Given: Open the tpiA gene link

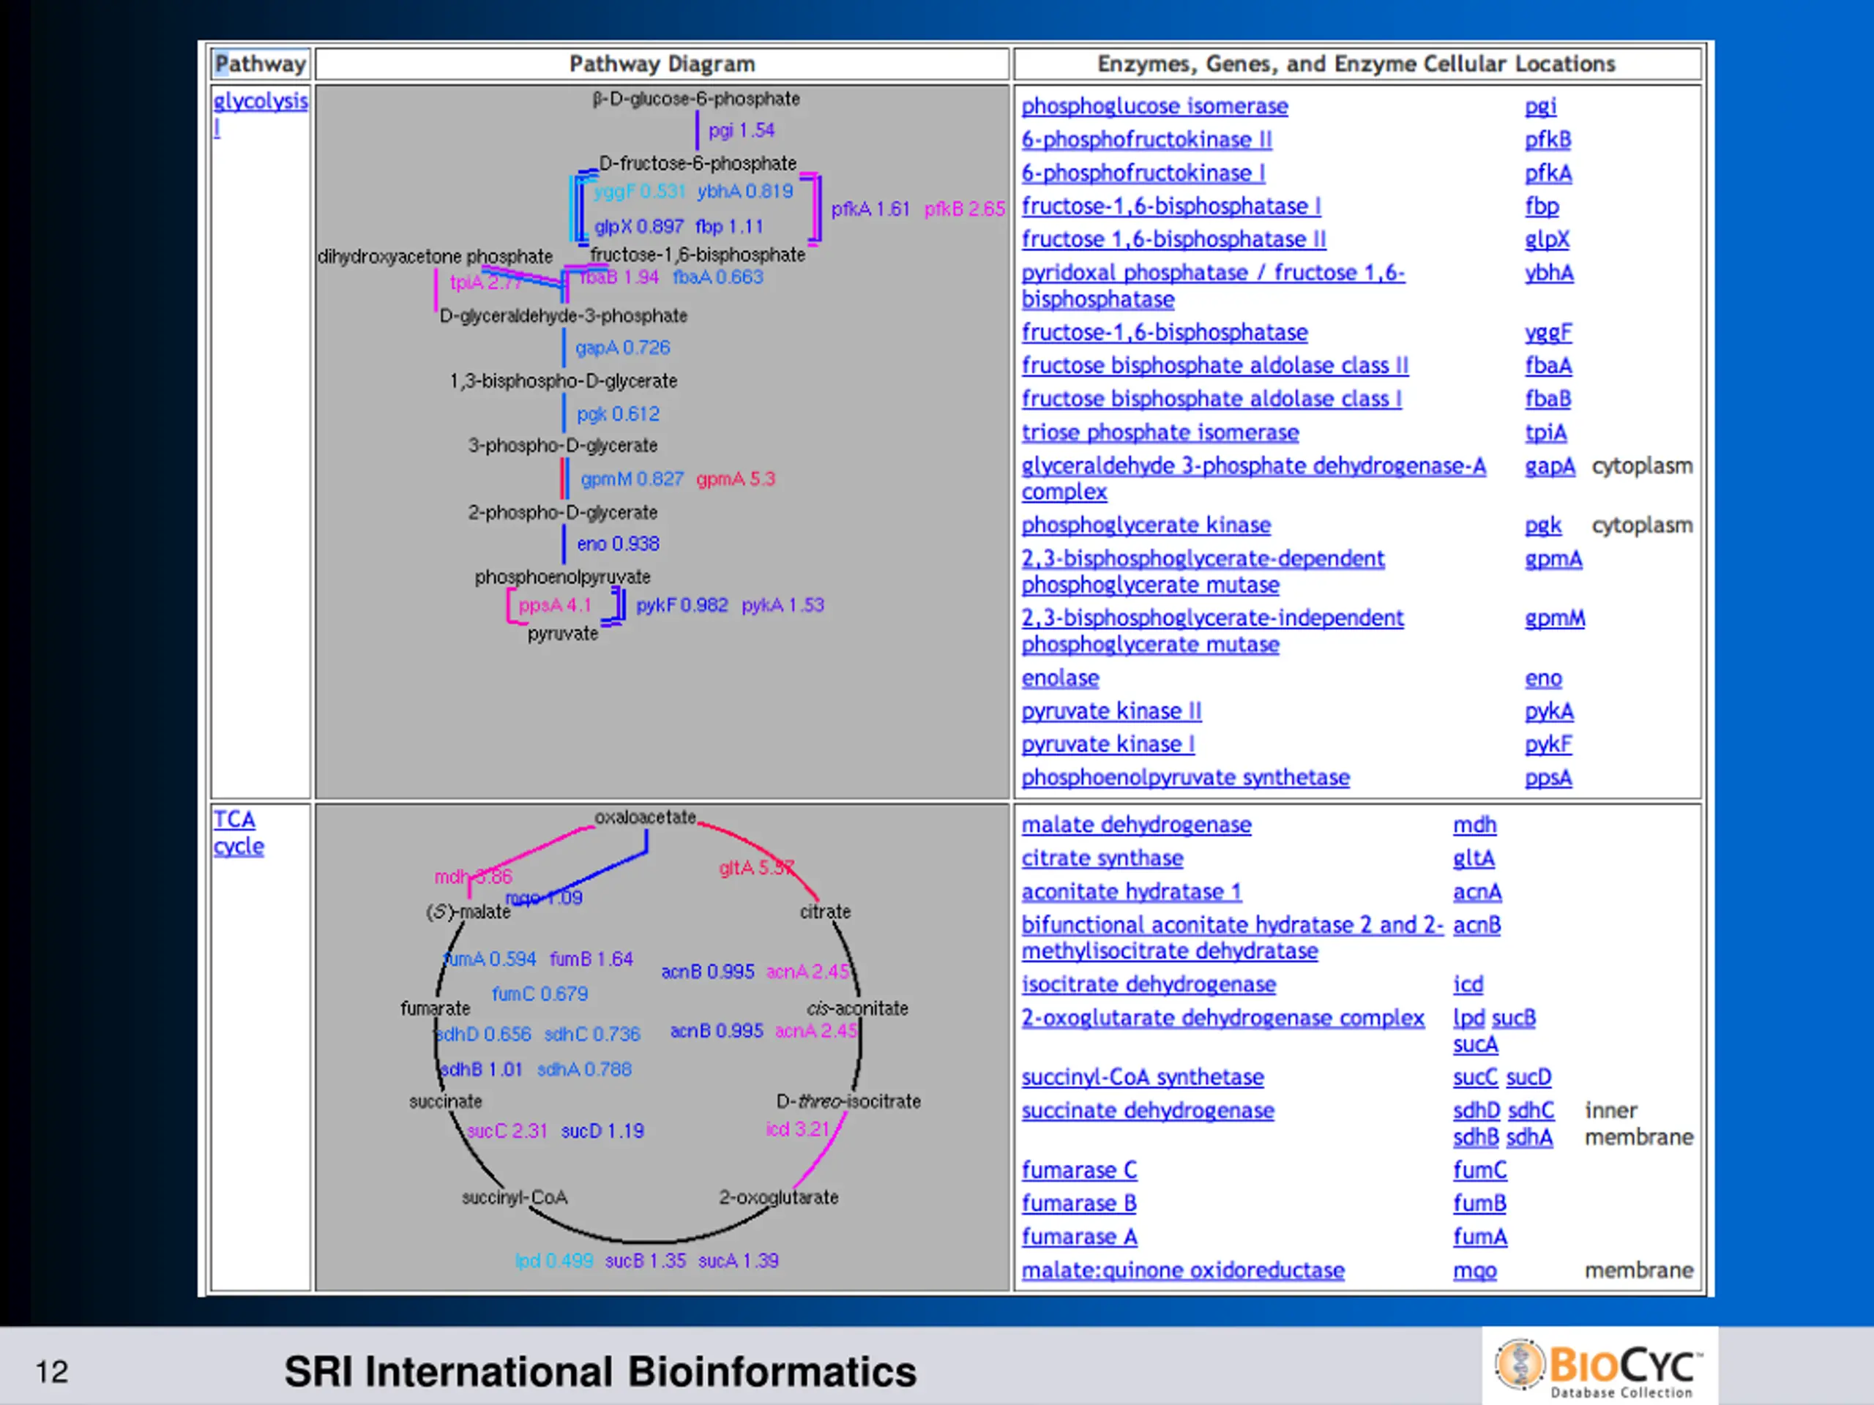Looking at the screenshot, I should (x=1545, y=432).
